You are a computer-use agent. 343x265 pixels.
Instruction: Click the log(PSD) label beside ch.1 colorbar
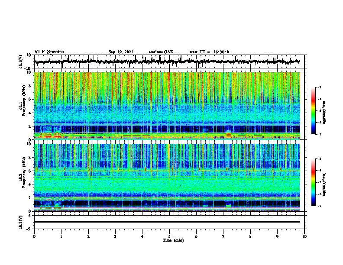coord(324,113)
